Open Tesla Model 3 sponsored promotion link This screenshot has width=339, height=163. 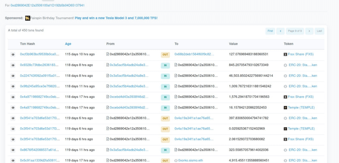[116, 18]
